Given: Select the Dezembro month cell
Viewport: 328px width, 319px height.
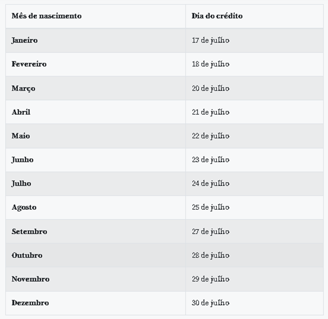Looking at the screenshot, I should click(x=30, y=303).
